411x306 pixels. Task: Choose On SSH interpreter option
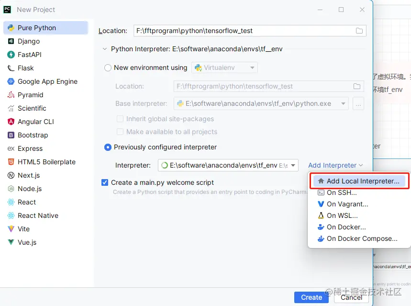(359, 193)
